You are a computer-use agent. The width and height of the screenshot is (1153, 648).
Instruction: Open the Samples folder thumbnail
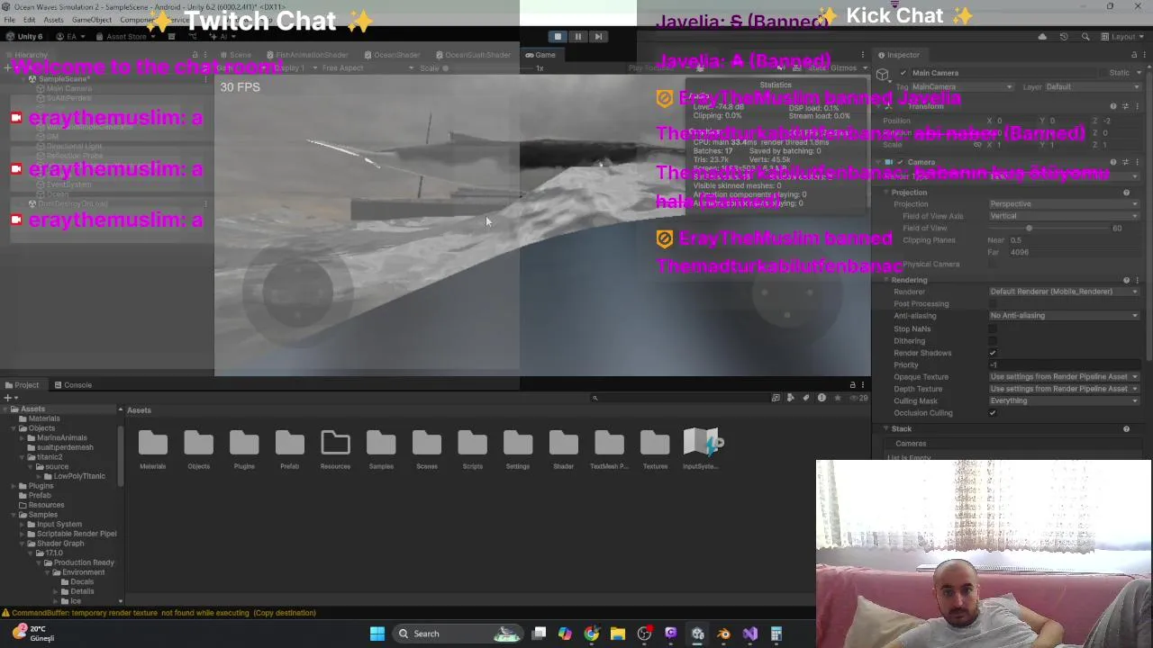click(381, 443)
